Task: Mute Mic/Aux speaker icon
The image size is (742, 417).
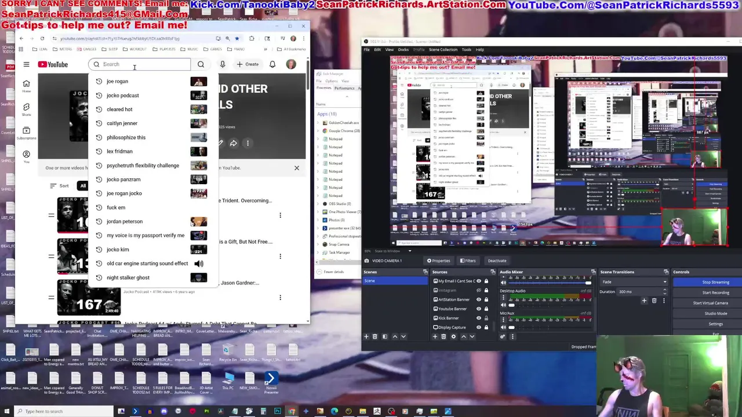Action: pyautogui.click(x=503, y=327)
